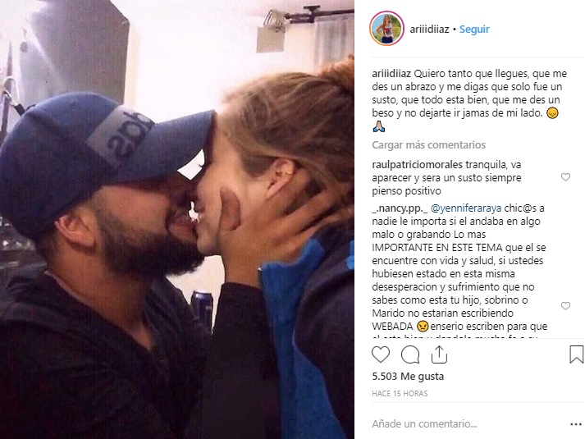Save post with bookmark icon
Screen dimensions: 585x439
576,354
